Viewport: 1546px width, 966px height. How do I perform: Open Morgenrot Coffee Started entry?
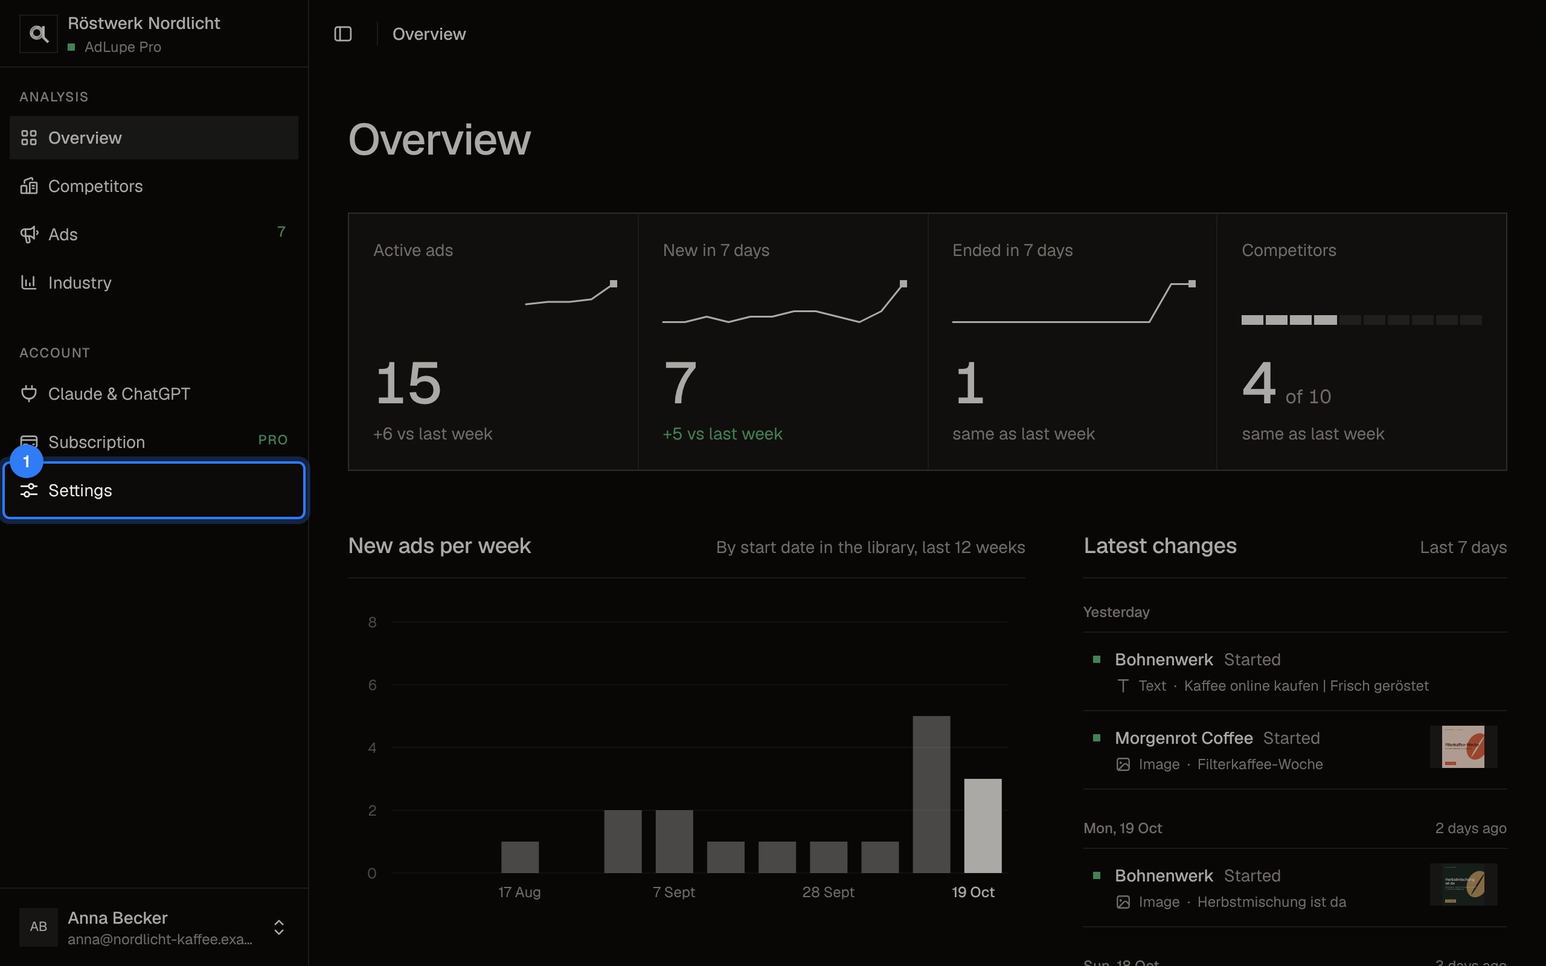pyautogui.click(x=1295, y=750)
